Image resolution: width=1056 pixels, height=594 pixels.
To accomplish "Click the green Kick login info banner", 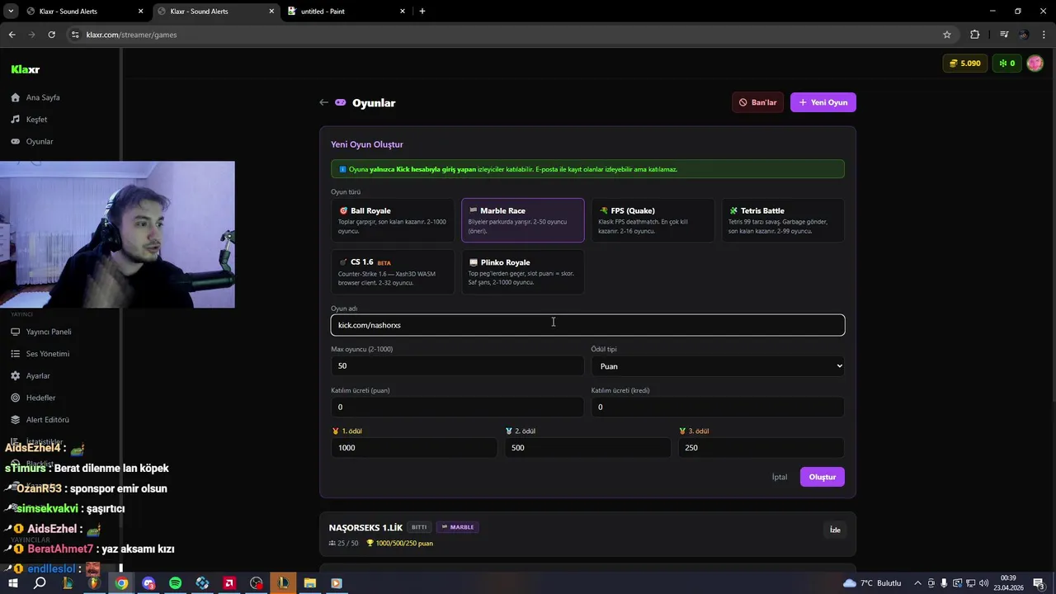I will 587,169.
